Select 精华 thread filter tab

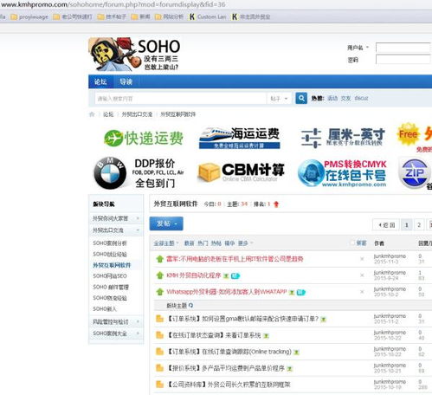point(229,243)
